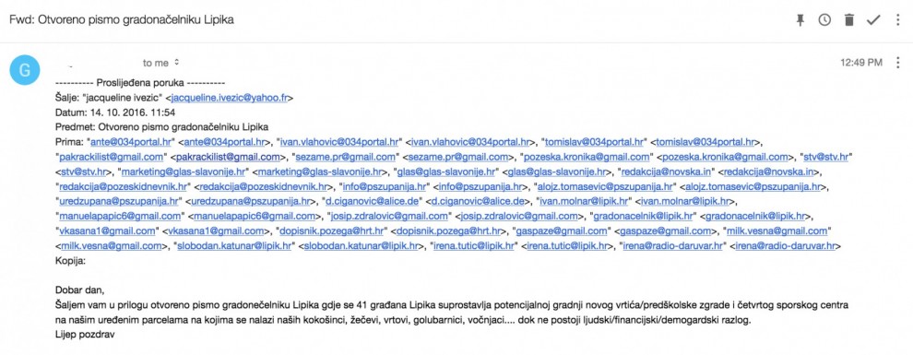
Task: Open the quoted "tomislav@034portal.hr" link
Action: (595, 141)
